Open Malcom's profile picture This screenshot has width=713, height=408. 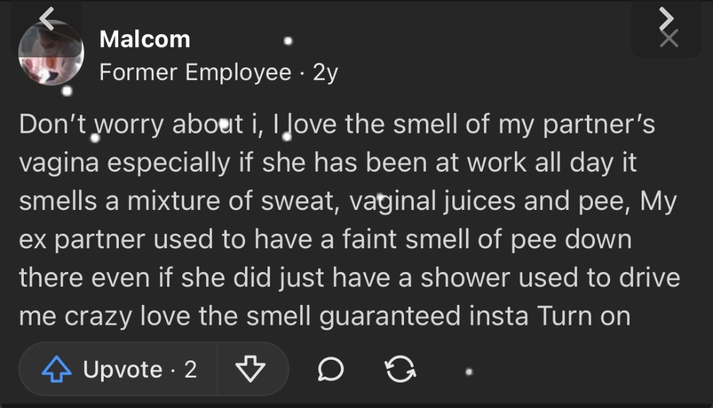51,53
